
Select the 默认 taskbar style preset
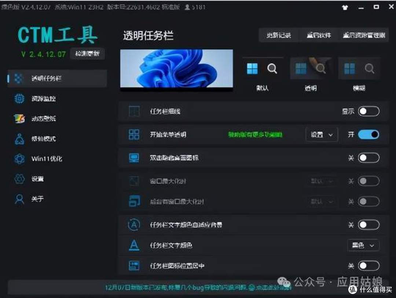tap(263, 74)
